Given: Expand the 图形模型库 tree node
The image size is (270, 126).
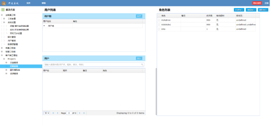Looking at the screenshot, I should pyautogui.click(x=7, y=70).
